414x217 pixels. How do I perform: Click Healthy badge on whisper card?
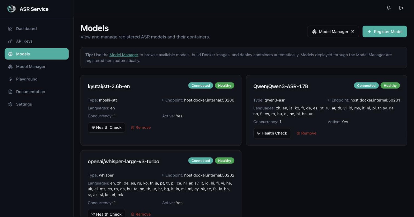[x=225, y=160]
